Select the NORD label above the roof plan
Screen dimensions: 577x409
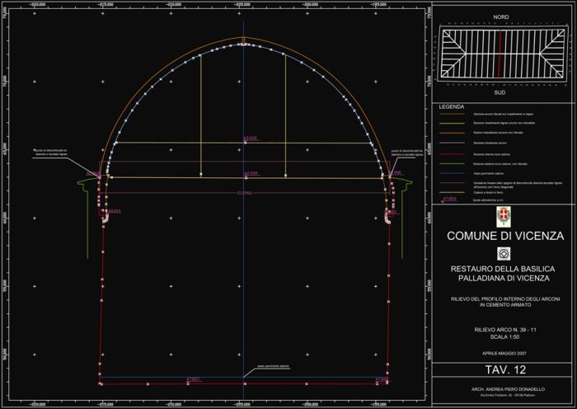tap(501, 16)
